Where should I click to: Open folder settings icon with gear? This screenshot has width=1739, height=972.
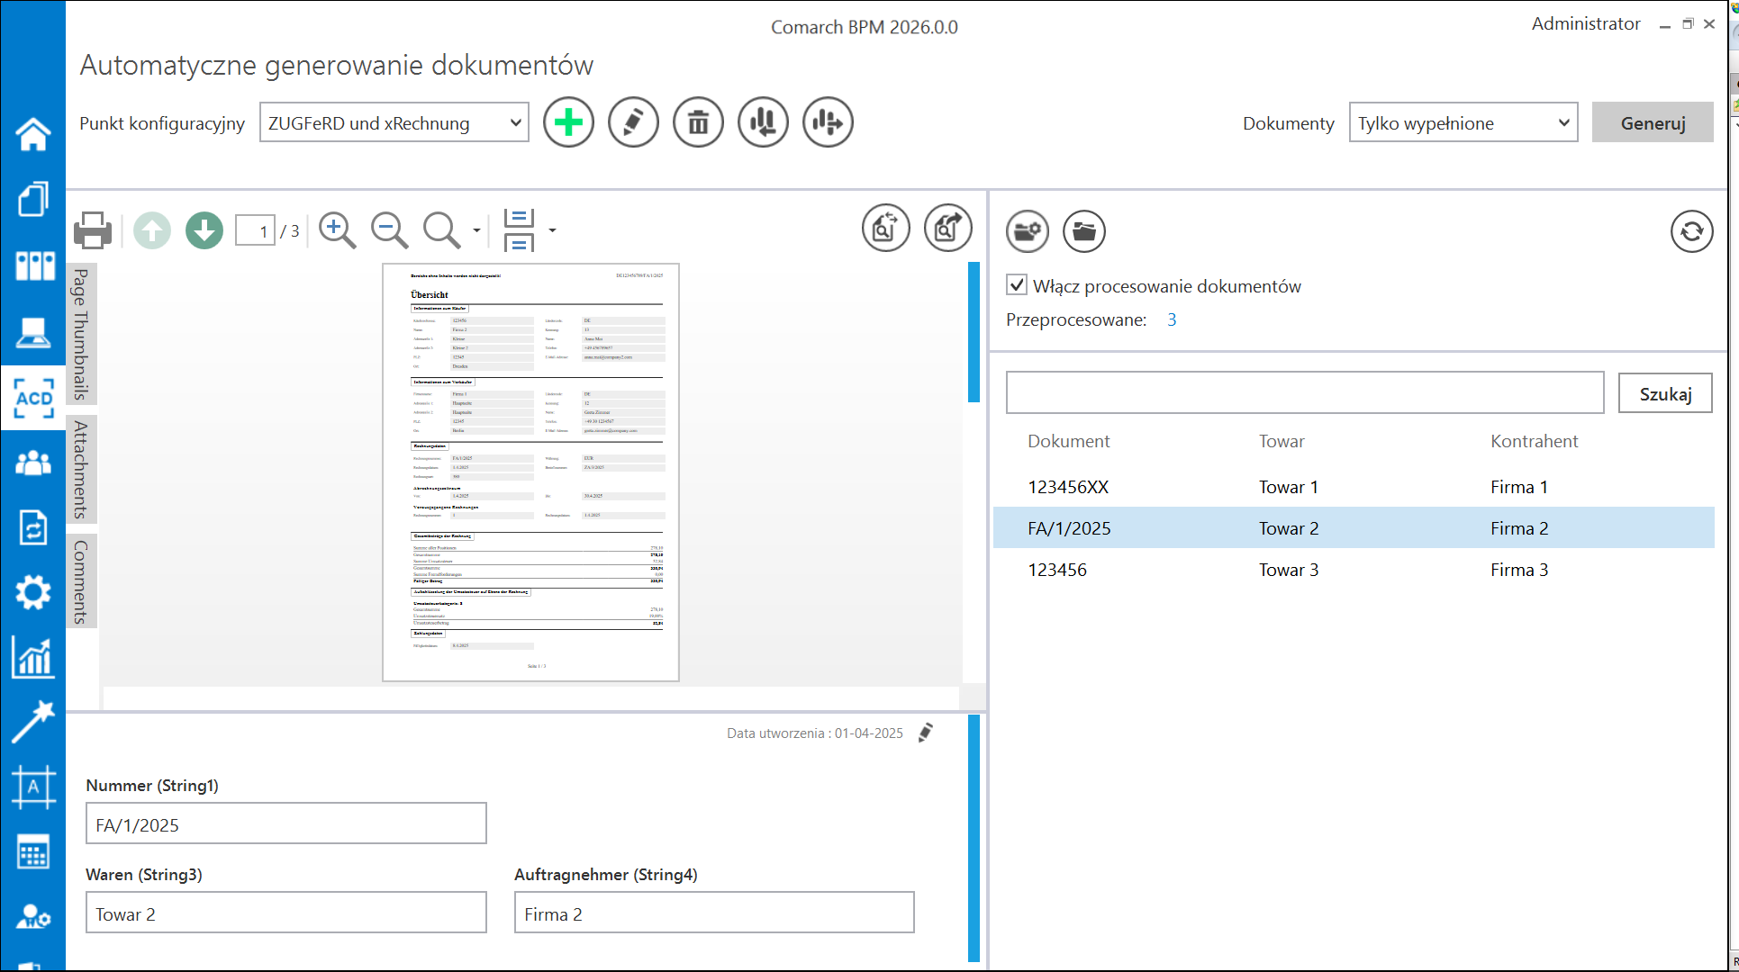pyautogui.click(x=1028, y=231)
